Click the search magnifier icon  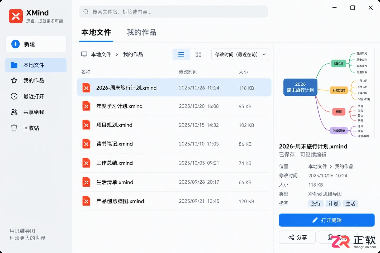point(86,12)
